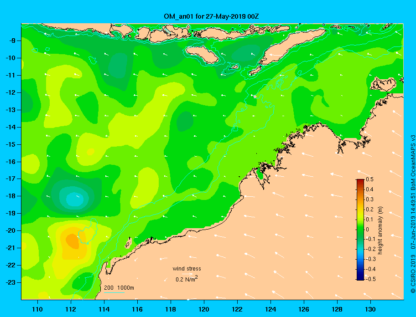Click longitude label 128 on the x-axis
416x317 pixels.
337,309
